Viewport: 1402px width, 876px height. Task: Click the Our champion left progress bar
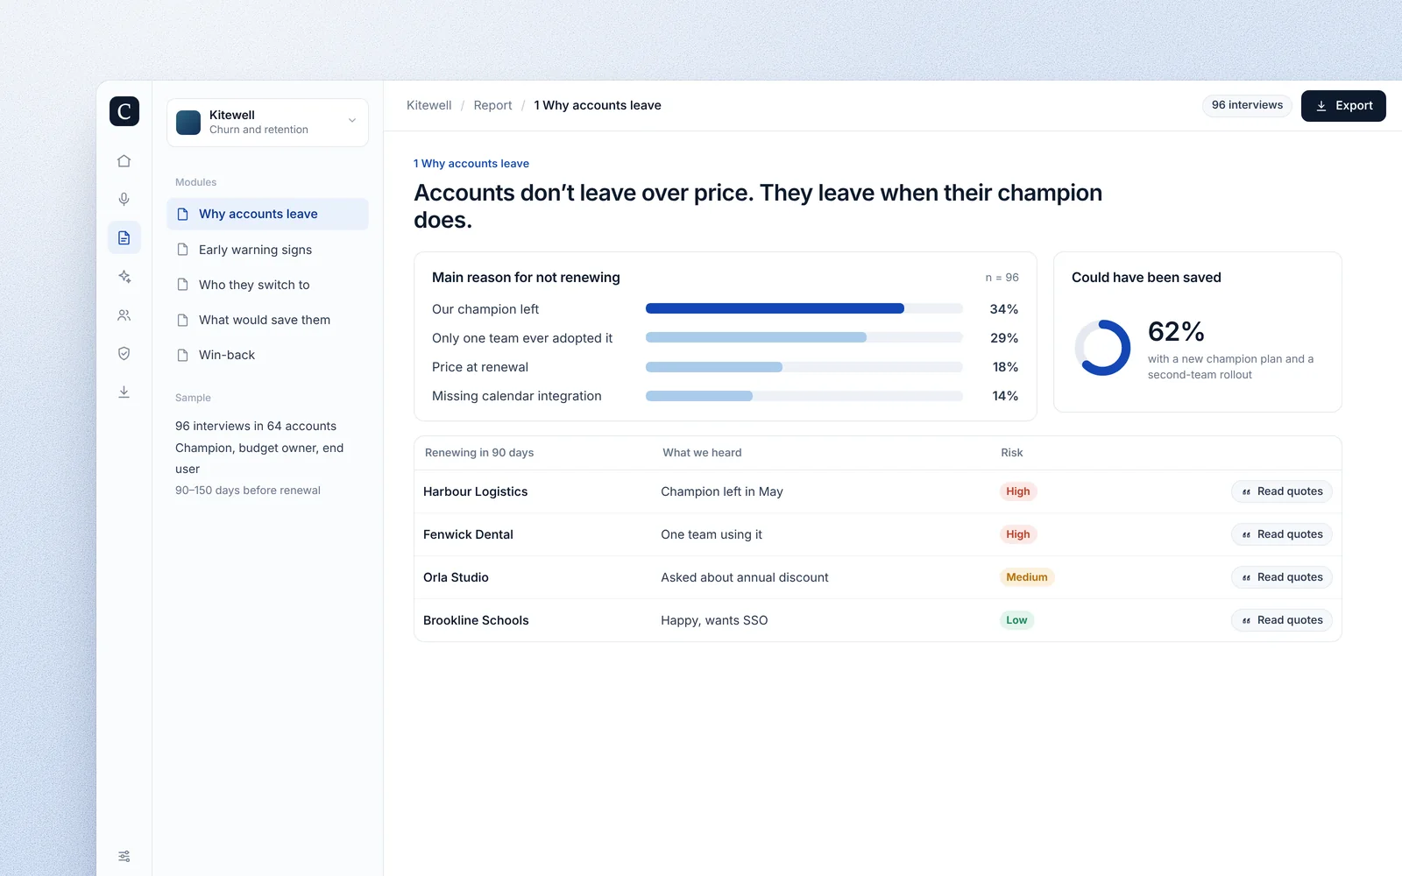[x=804, y=308]
